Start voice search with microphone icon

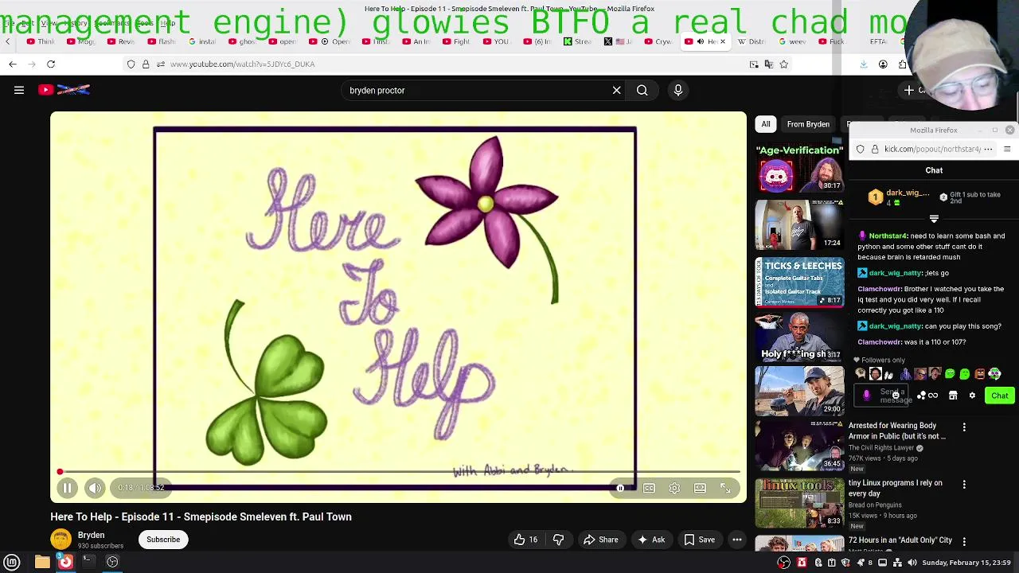678,90
